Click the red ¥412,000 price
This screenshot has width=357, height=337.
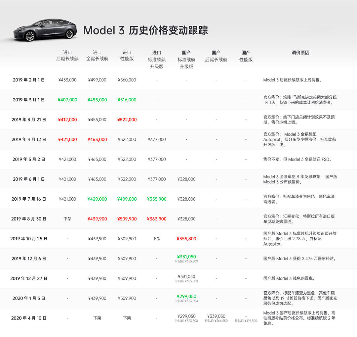[67, 120]
